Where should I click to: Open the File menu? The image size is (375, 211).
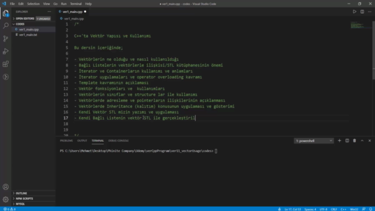(12, 4)
